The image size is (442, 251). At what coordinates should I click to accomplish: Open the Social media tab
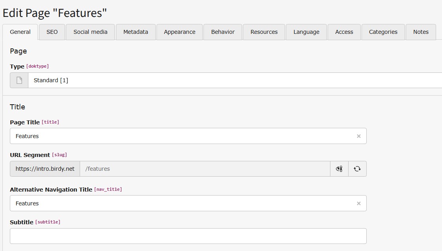click(90, 32)
